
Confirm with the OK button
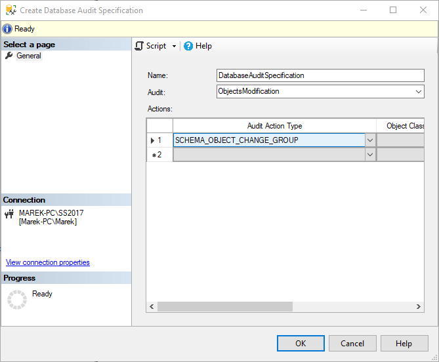pyautogui.click(x=301, y=343)
